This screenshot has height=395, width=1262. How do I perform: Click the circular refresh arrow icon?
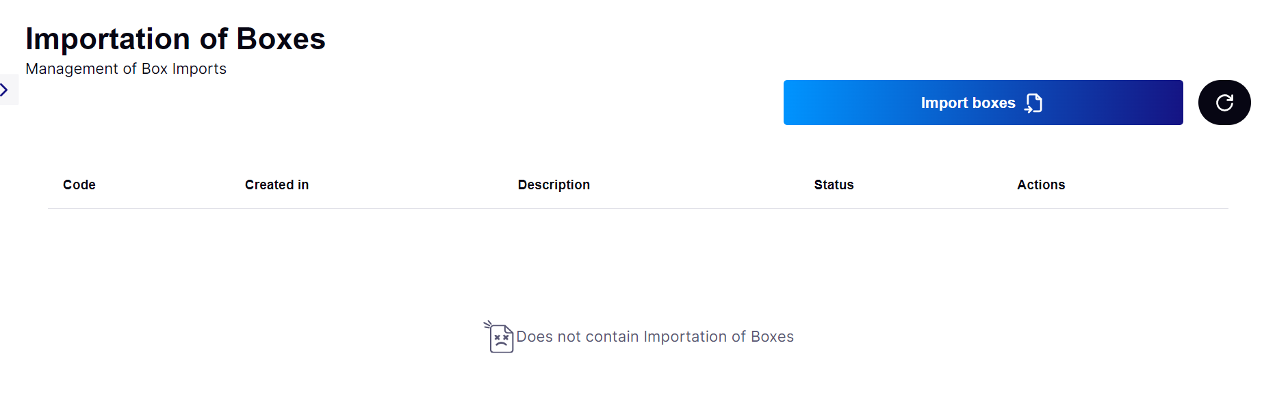click(1224, 103)
